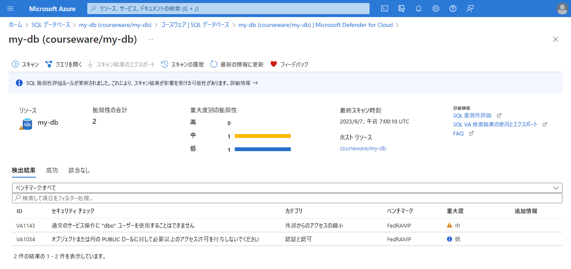
Task: Refresh with 最新の情報に更新
Action: point(237,64)
